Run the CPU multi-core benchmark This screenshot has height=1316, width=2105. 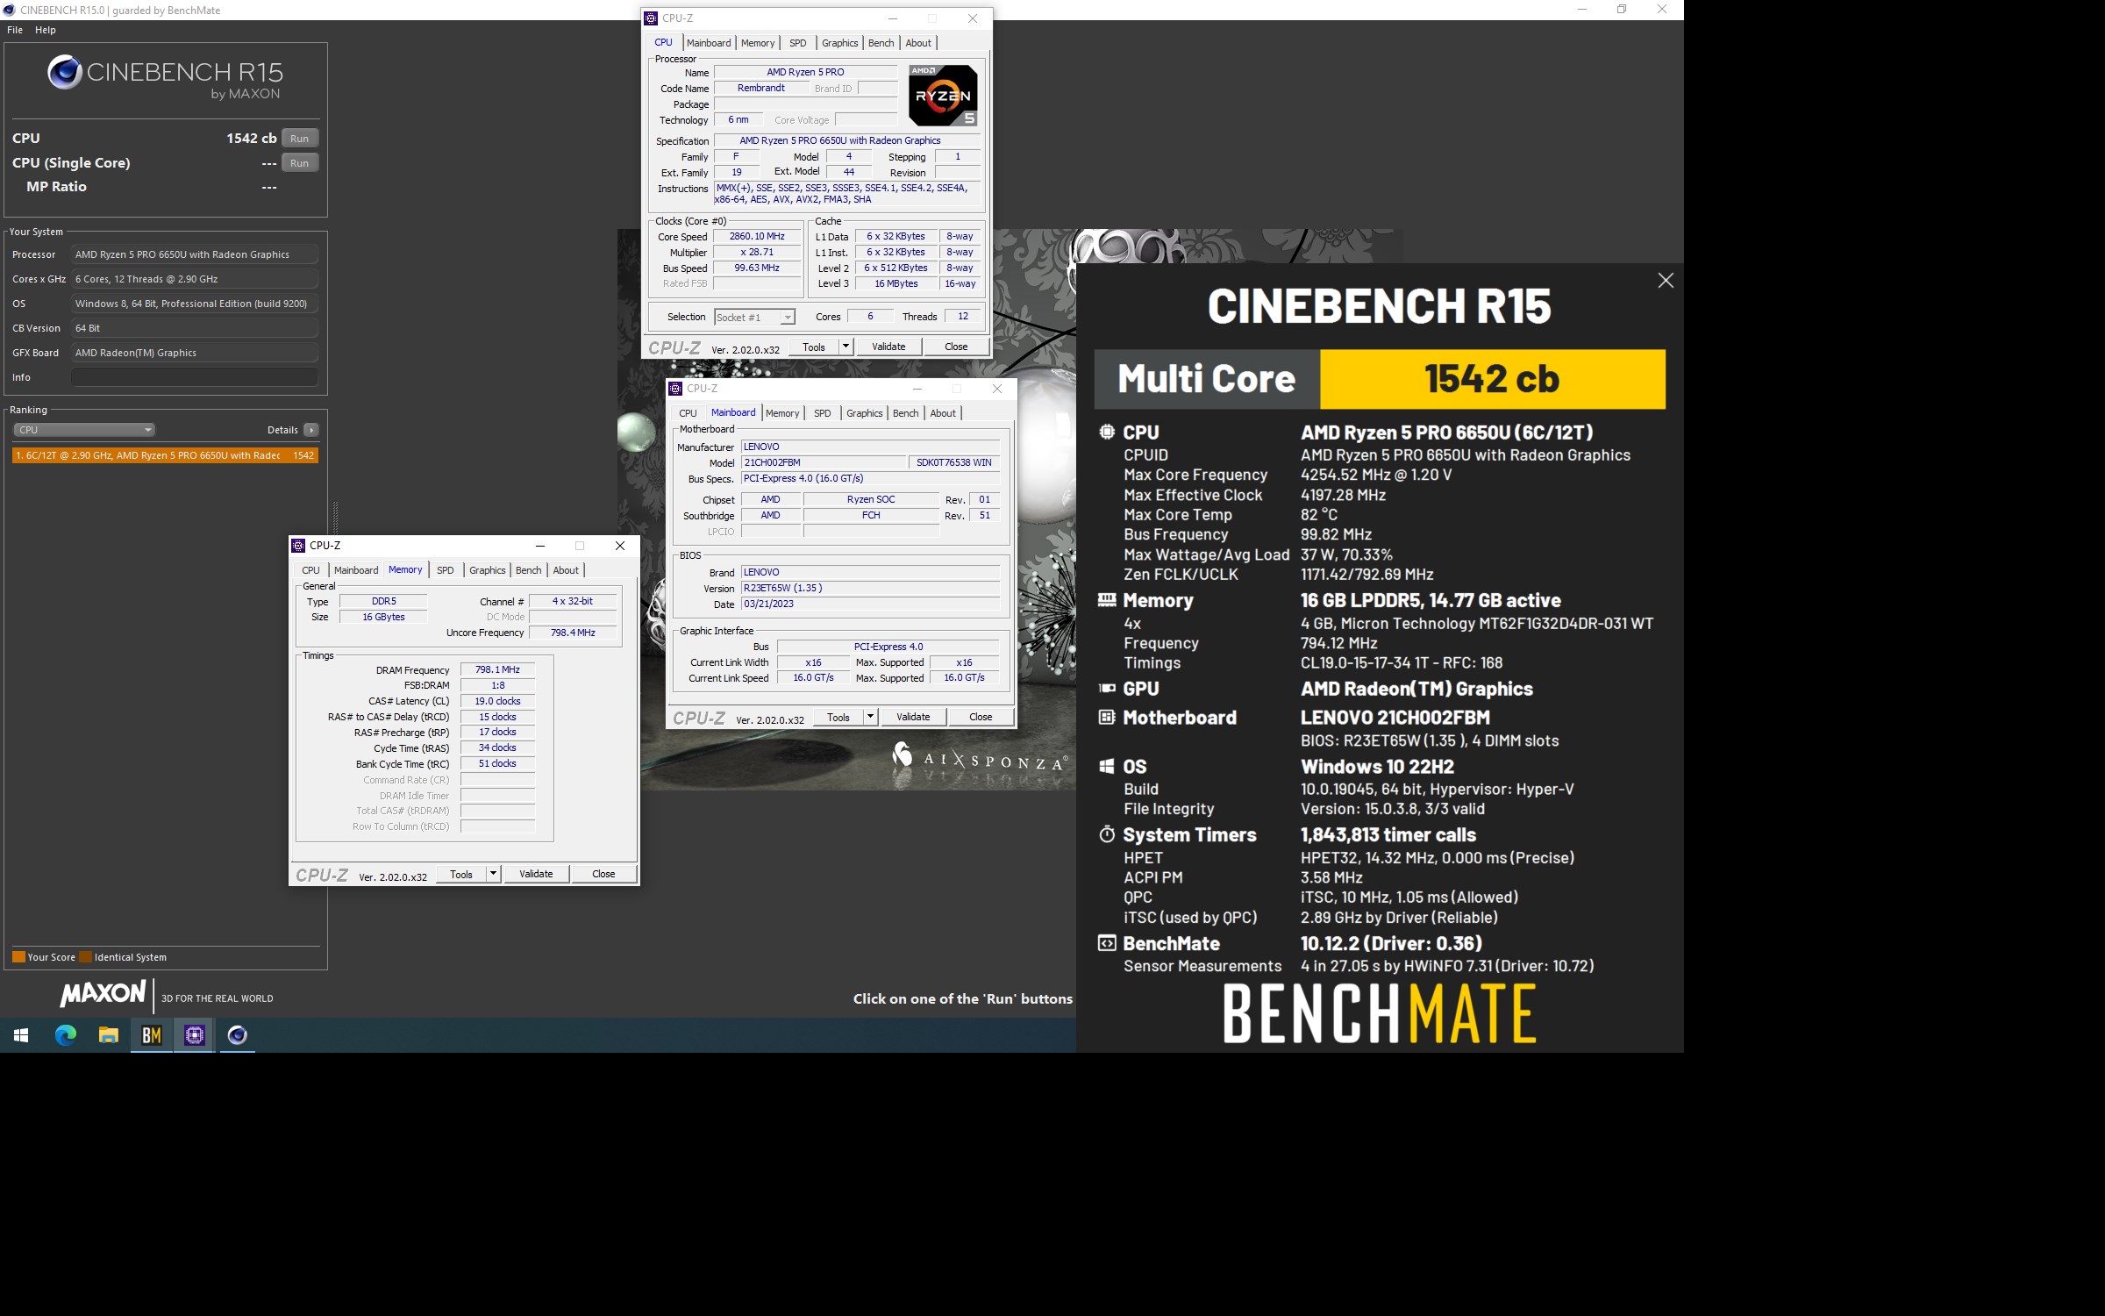pos(300,139)
